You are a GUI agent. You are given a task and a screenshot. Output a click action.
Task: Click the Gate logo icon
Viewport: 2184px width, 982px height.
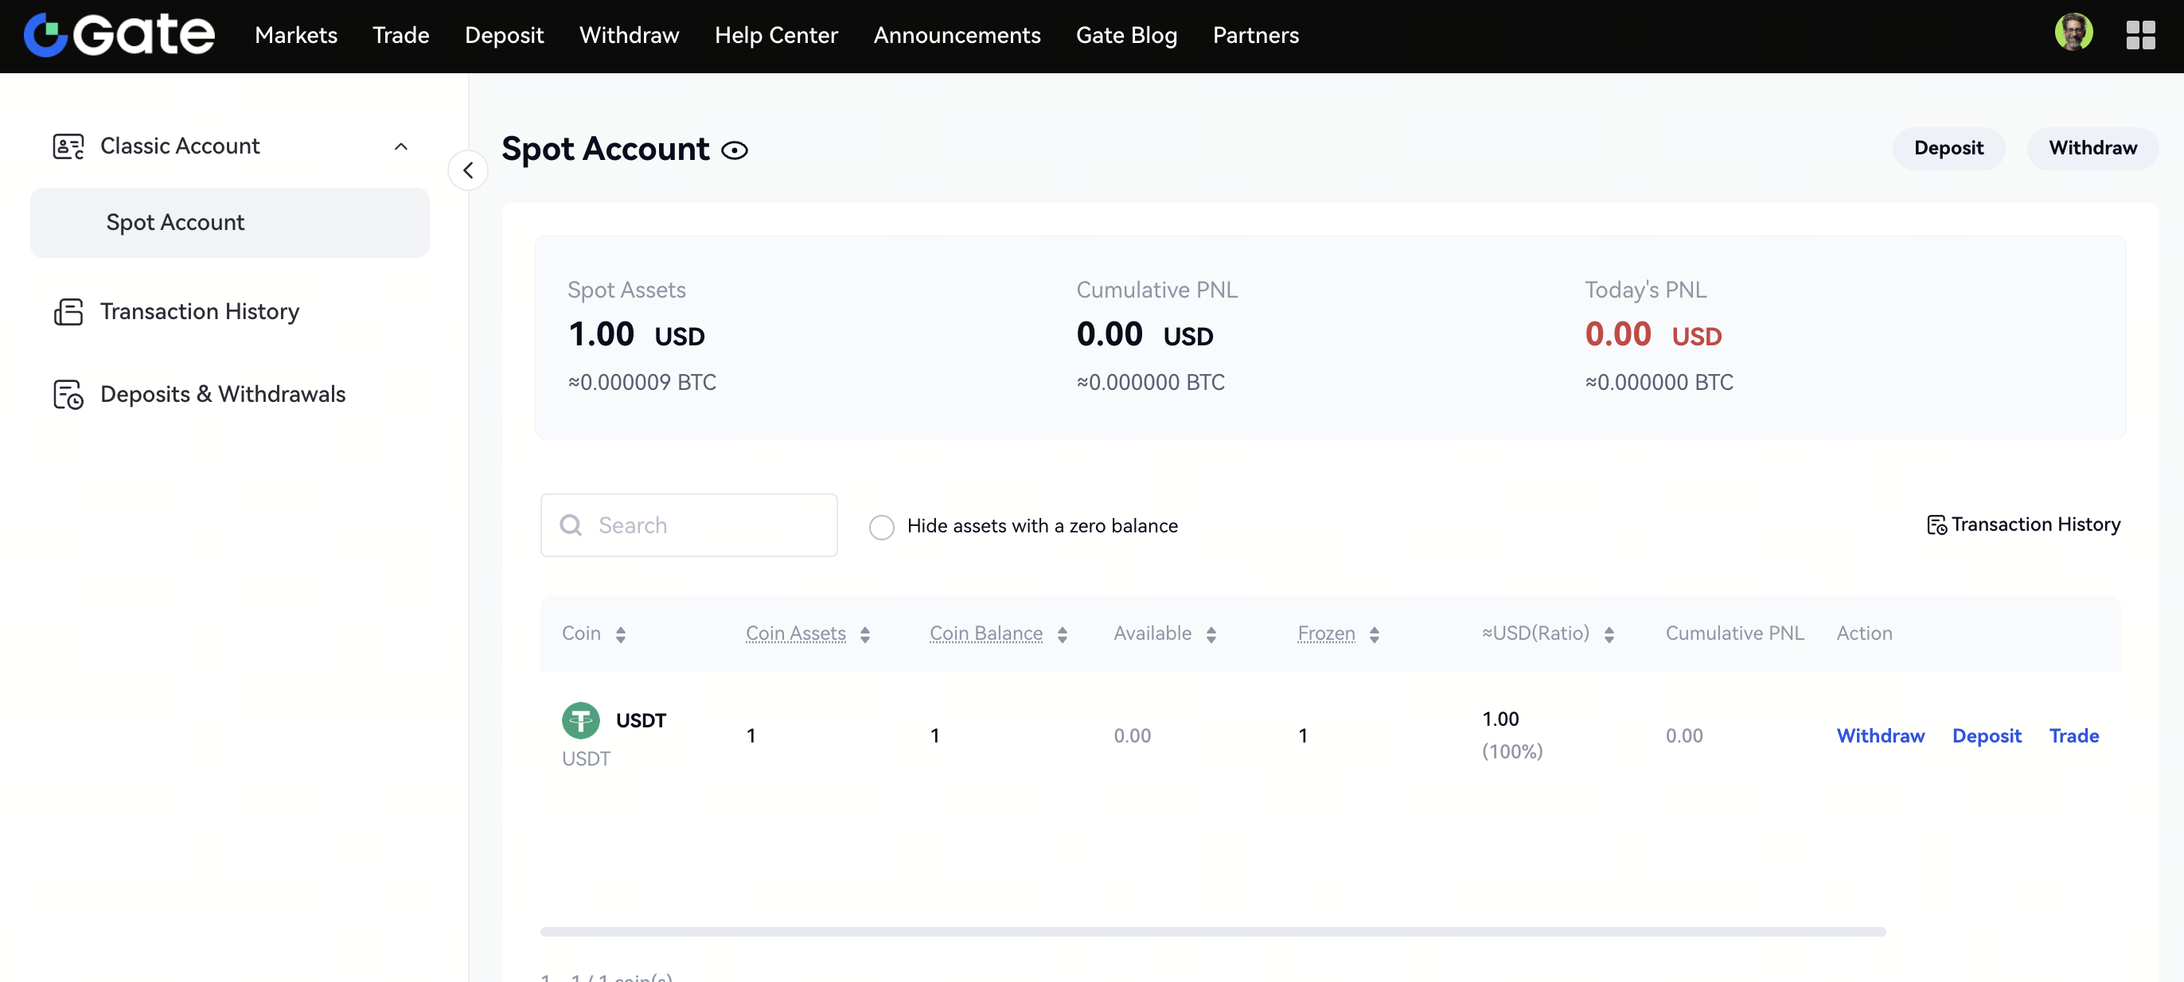click(x=46, y=36)
